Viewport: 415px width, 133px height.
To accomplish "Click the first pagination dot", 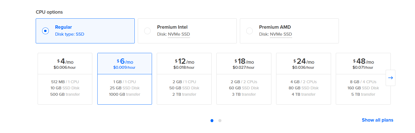I will pos(212,120).
